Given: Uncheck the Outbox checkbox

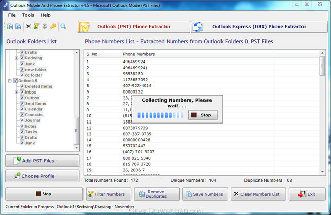Looking at the screenshot, I should point(22,98).
